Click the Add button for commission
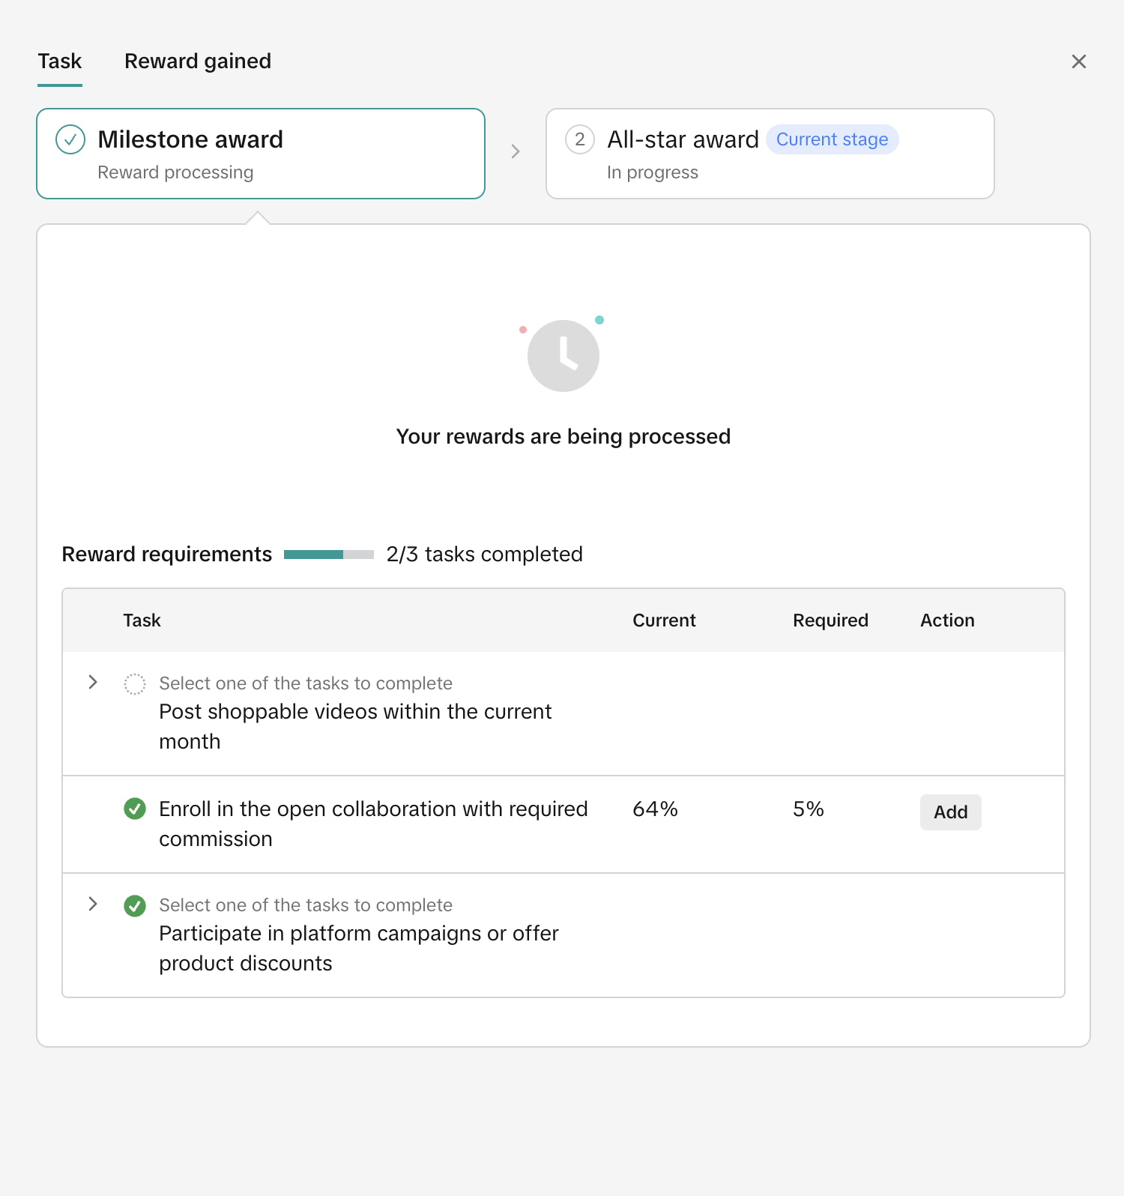The height and width of the screenshot is (1196, 1124). [x=950, y=812]
